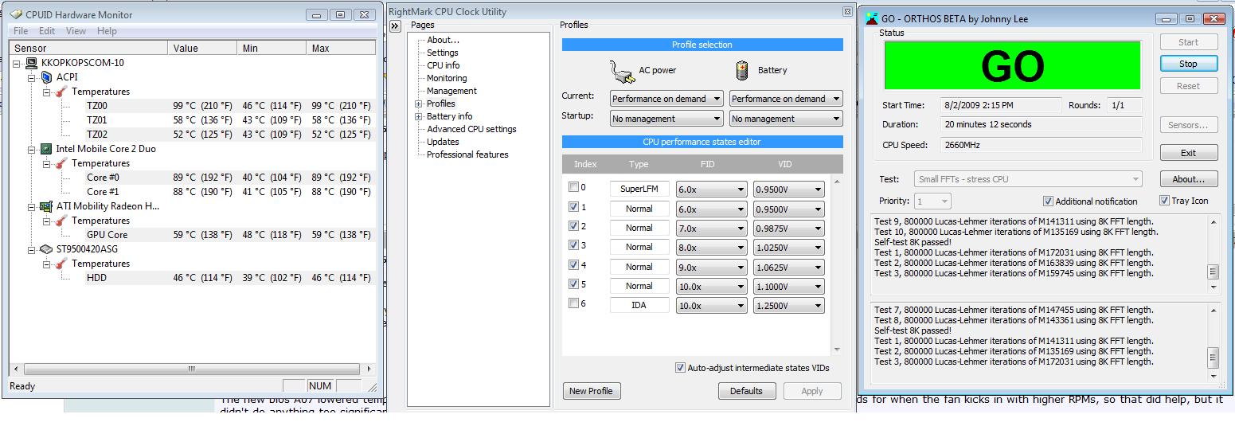Click thermometer icon under ACPI Temperatures

(x=61, y=92)
